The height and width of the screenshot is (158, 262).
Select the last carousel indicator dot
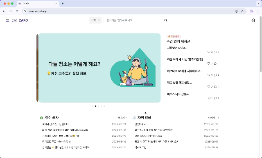[104, 106]
